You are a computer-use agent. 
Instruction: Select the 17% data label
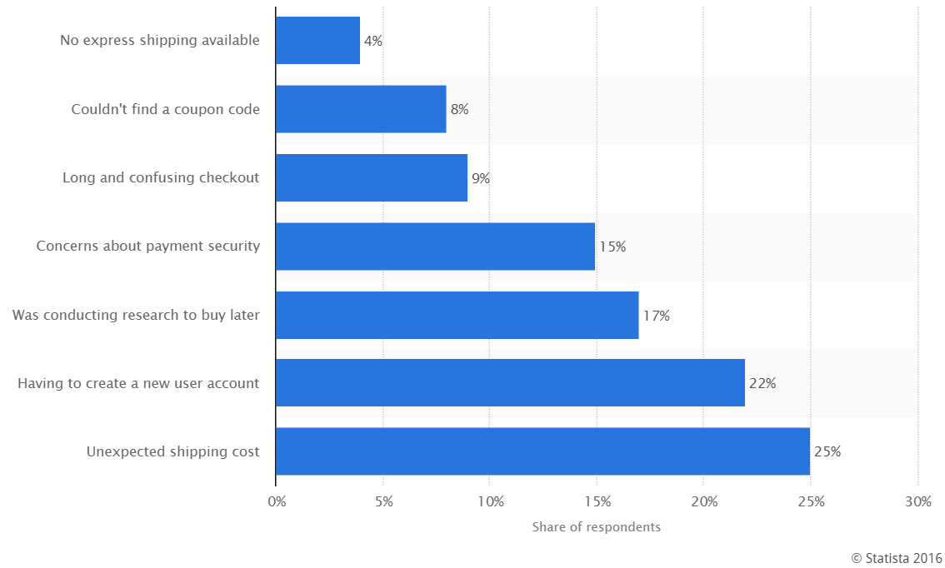pos(657,316)
